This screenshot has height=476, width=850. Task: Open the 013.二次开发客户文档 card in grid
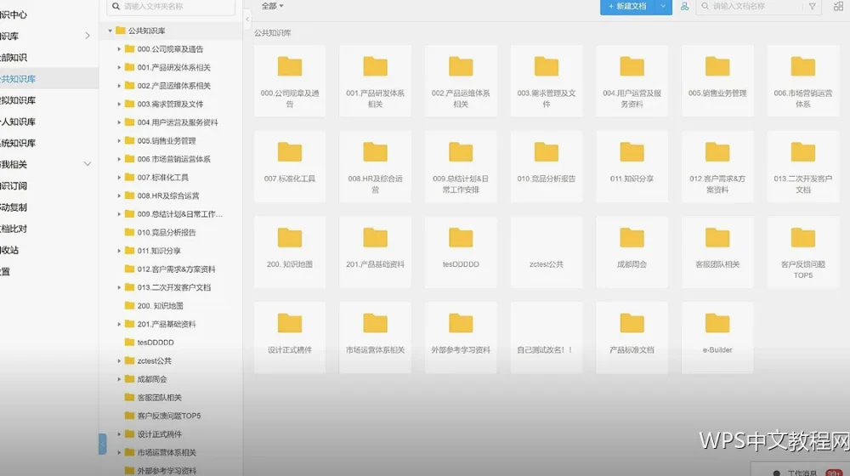click(803, 167)
